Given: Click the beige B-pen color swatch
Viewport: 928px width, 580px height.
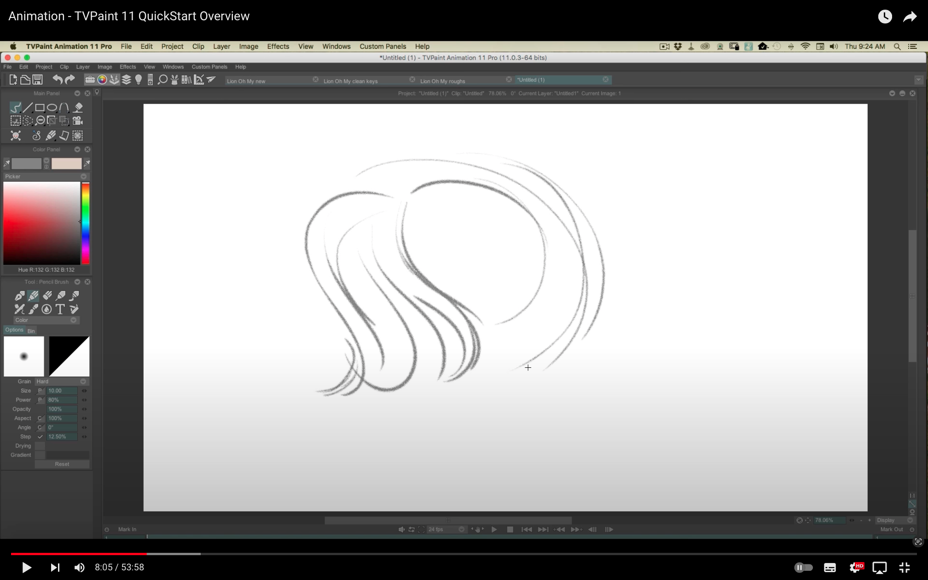Looking at the screenshot, I should coord(66,163).
